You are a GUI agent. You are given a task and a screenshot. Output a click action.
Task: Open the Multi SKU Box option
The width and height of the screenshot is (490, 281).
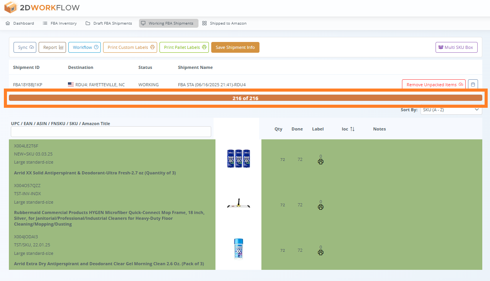[x=456, y=47]
